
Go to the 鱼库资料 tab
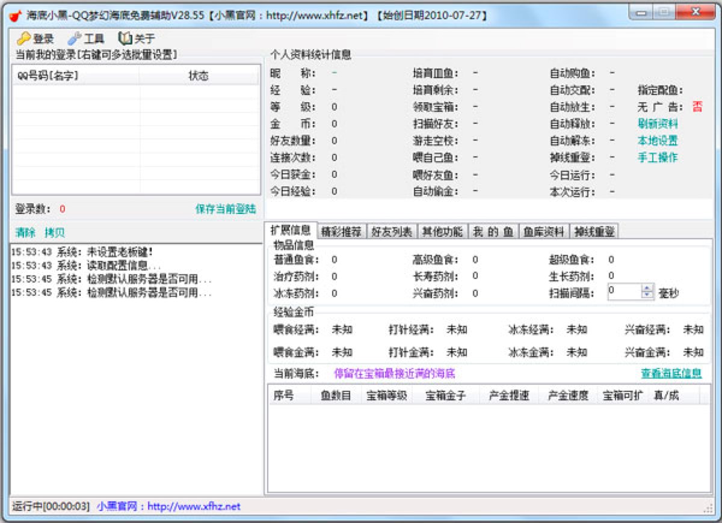pos(543,231)
